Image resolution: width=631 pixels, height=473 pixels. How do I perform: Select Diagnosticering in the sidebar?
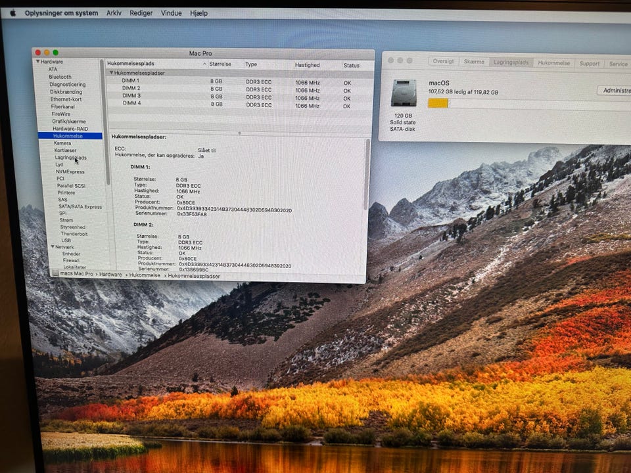click(x=67, y=85)
